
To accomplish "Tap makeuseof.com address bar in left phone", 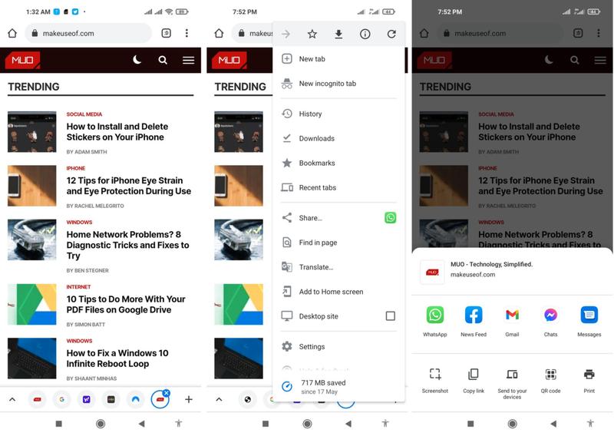I will pos(88,33).
